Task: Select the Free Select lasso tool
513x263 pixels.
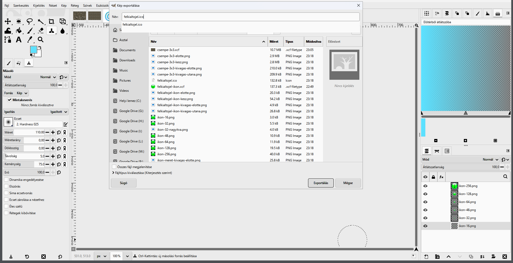Action: point(30,21)
